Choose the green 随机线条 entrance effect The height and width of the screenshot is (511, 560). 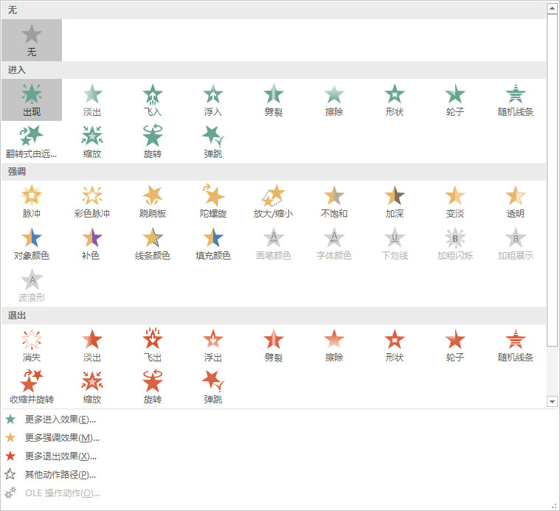(516, 100)
